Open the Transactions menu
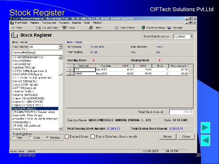 tap(49, 23)
